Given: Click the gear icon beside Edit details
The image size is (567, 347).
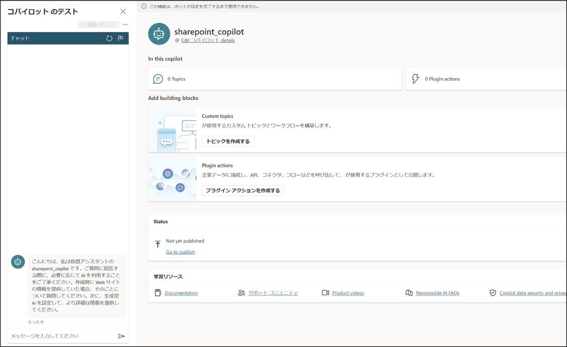Looking at the screenshot, I should (177, 40).
